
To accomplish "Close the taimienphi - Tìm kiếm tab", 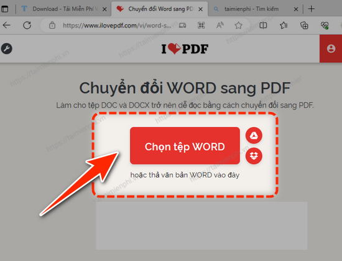I will (296, 9).
